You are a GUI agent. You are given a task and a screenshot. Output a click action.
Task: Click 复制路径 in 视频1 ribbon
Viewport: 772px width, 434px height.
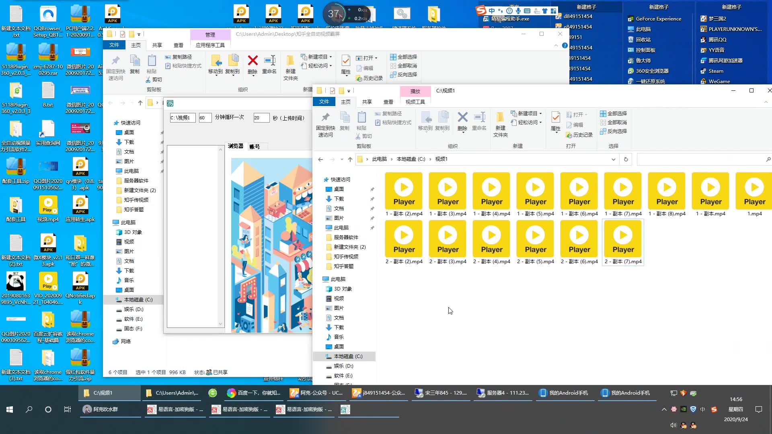tap(388, 114)
